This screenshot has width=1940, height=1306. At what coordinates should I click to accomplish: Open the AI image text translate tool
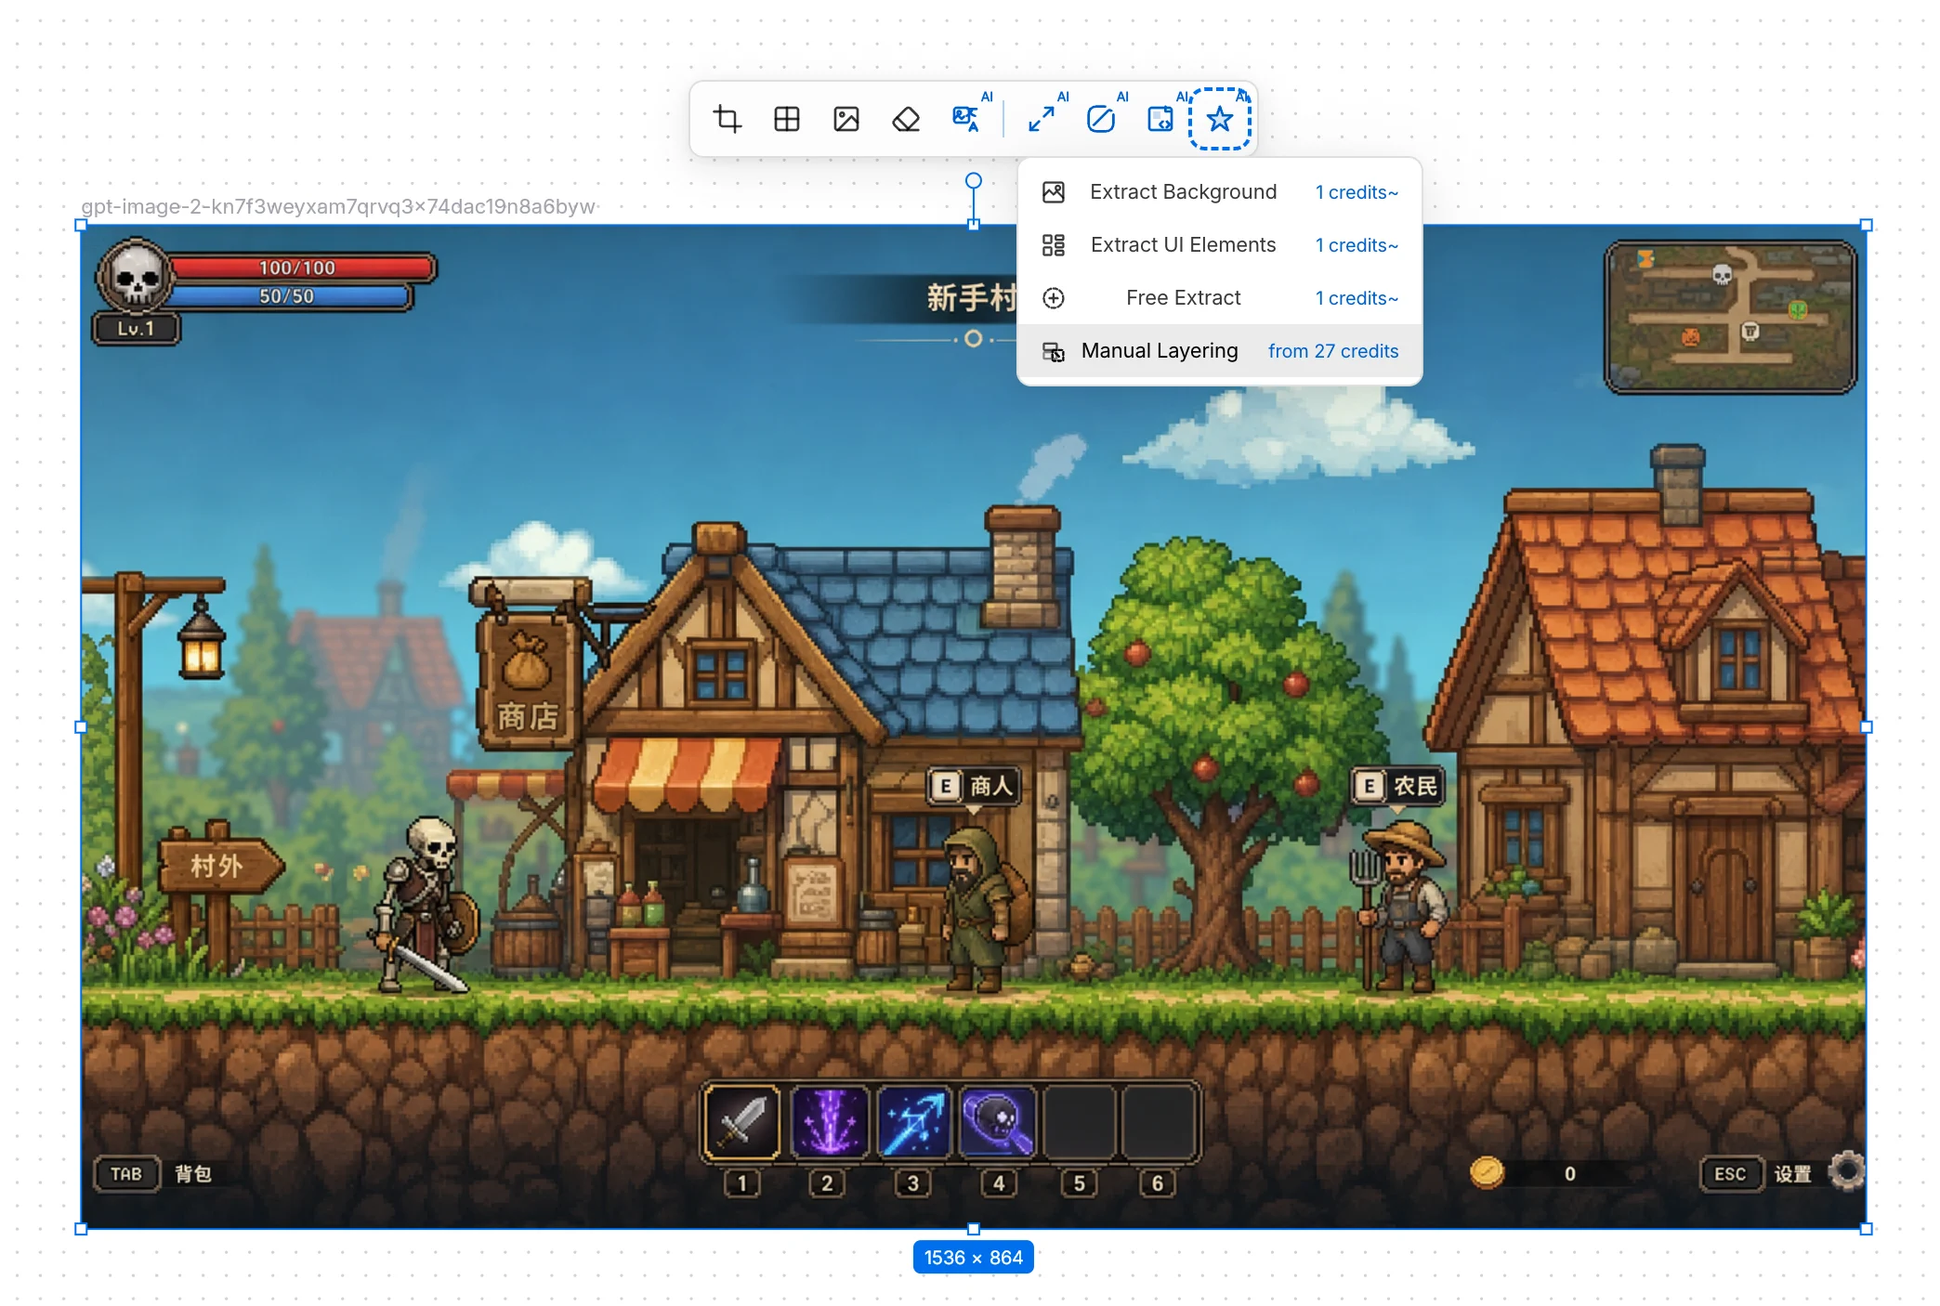point(966,119)
